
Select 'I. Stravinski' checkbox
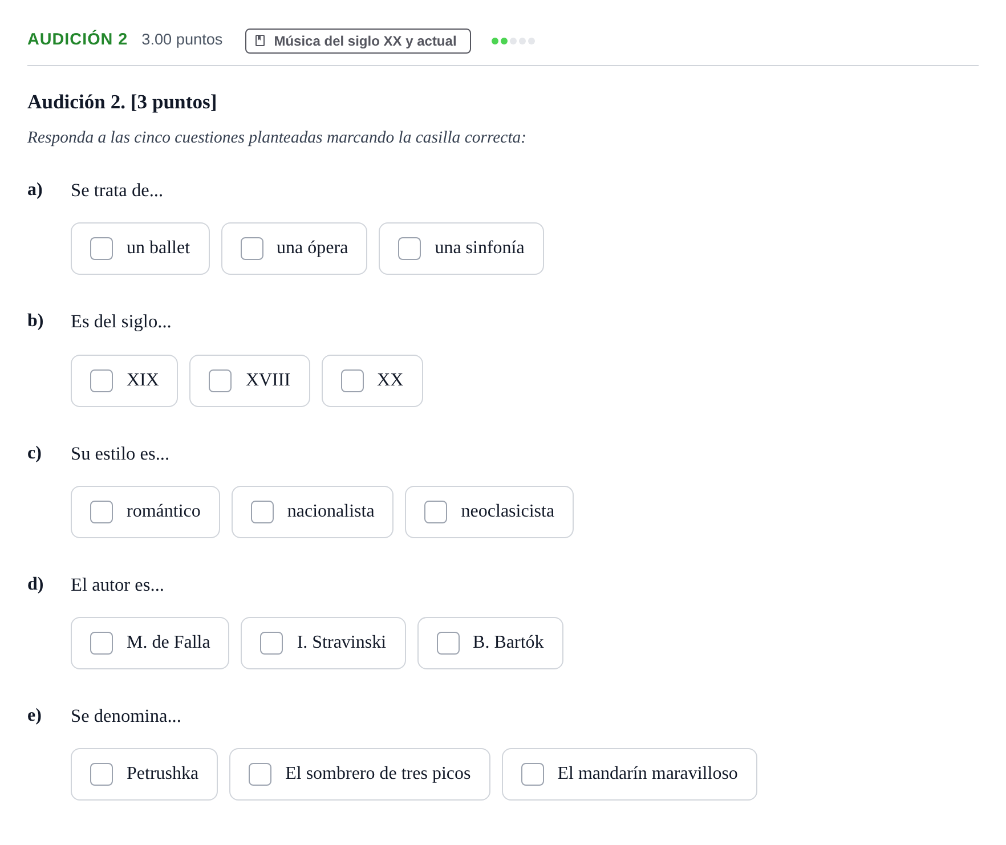[x=271, y=643]
